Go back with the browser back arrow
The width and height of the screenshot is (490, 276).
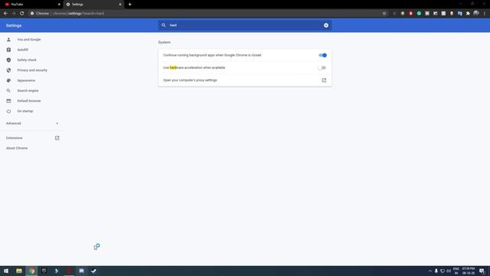(x=5, y=14)
